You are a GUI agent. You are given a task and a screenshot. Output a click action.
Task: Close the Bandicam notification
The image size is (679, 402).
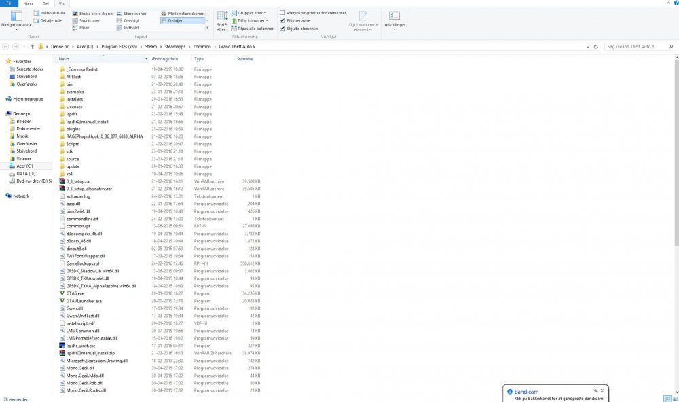602,390
